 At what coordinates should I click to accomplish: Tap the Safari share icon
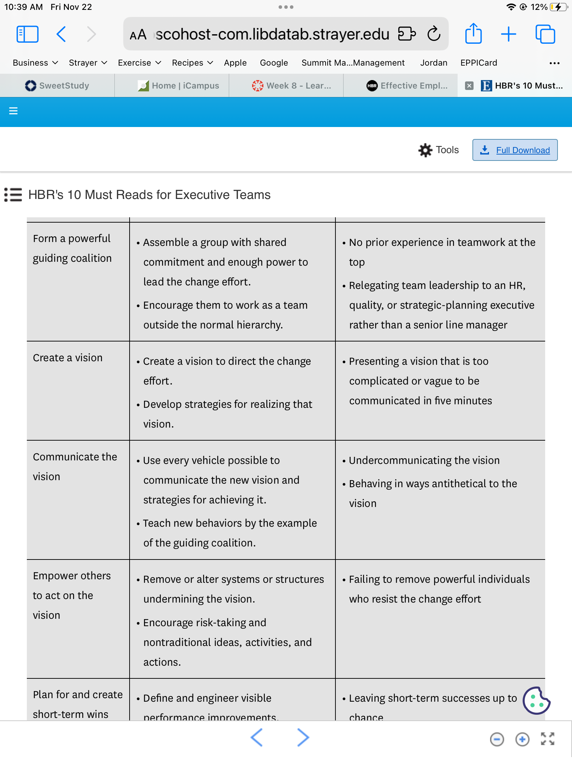point(473,34)
